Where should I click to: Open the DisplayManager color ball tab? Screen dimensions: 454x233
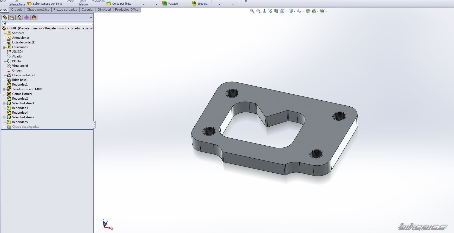click(34, 17)
